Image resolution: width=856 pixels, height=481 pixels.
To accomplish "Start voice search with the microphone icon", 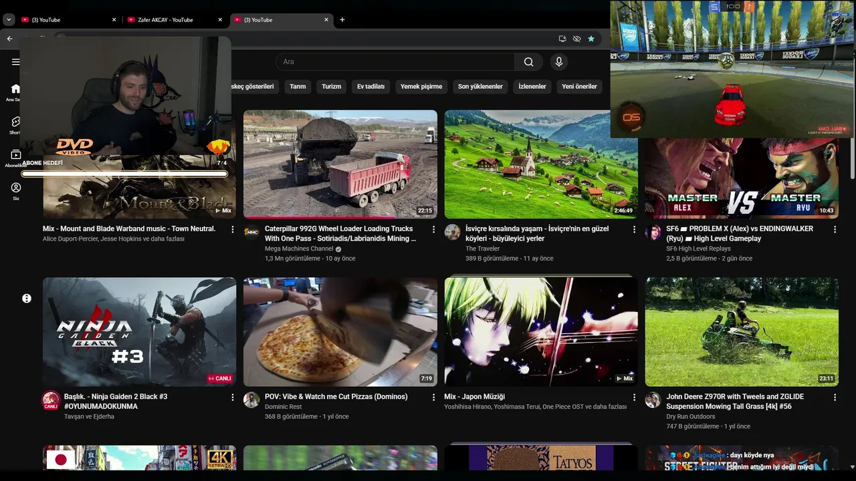I will [x=559, y=62].
